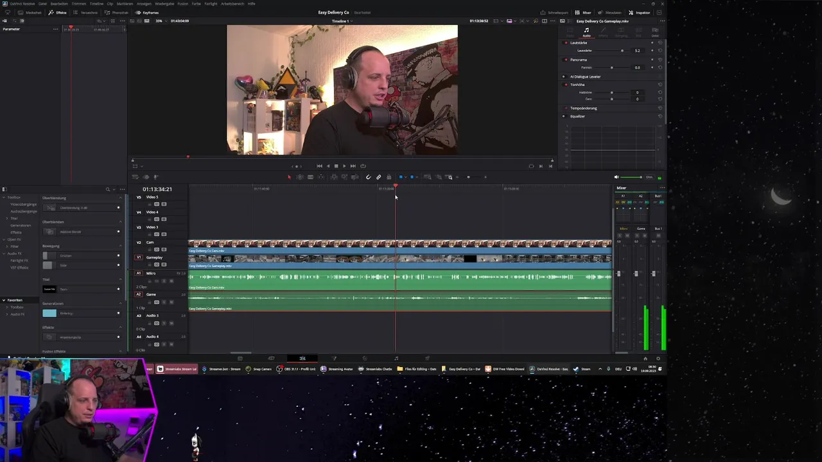
Task: Click the timeline speaker mute icon
Action: [616, 177]
